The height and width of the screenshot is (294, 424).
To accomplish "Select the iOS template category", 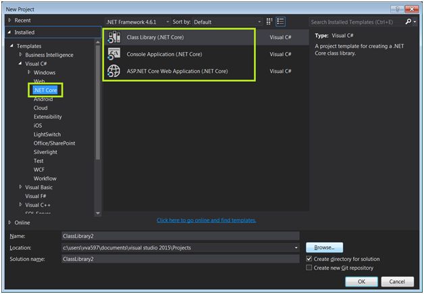I will click(38, 126).
